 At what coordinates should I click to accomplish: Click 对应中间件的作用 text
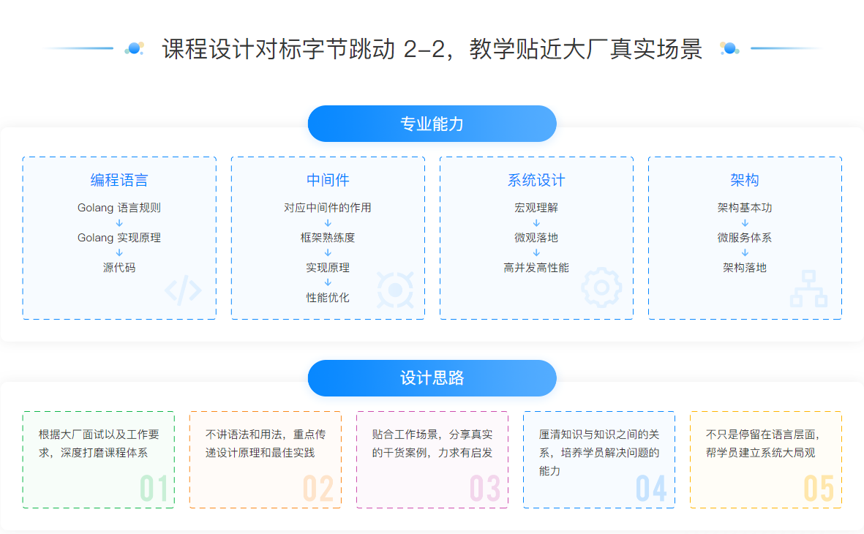(x=328, y=208)
